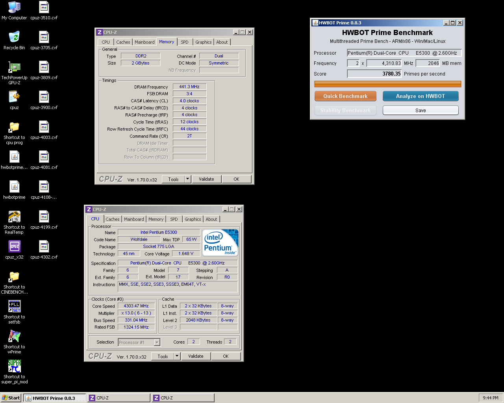
Task: Activate first CPU-Z taskbar button
Action: pyautogui.click(x=119, y=398)
